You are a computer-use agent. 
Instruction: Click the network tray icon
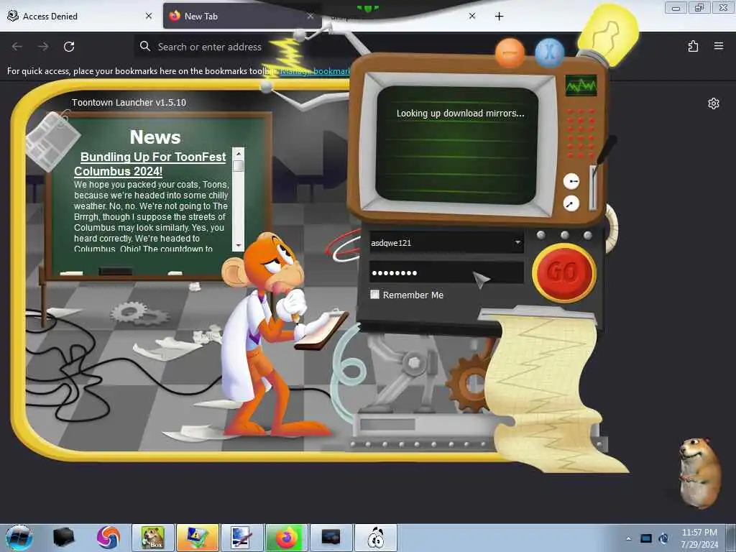(x=646, y=538)
